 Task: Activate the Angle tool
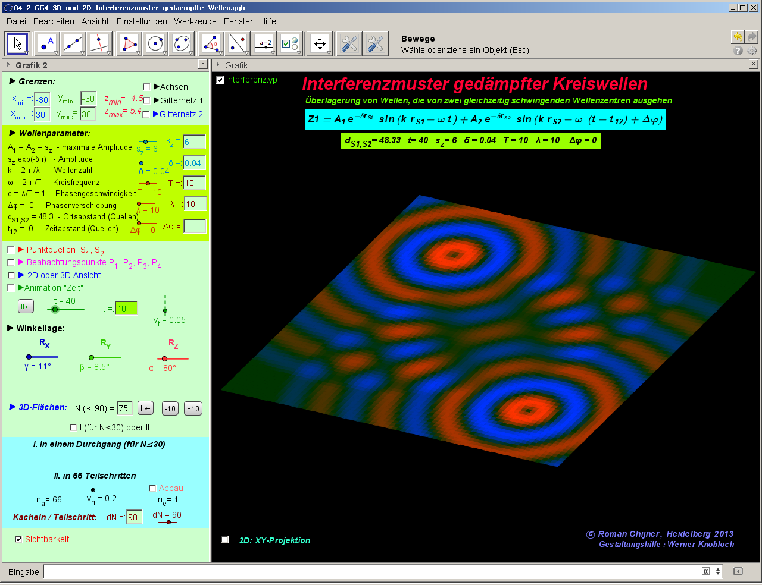point(211,44)
